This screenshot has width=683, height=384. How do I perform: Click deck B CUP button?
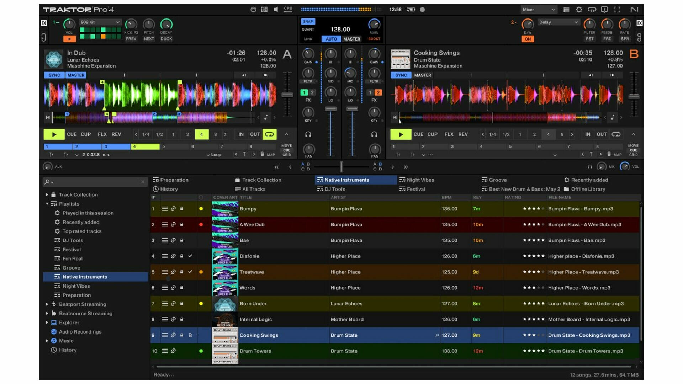pos(433,134)
